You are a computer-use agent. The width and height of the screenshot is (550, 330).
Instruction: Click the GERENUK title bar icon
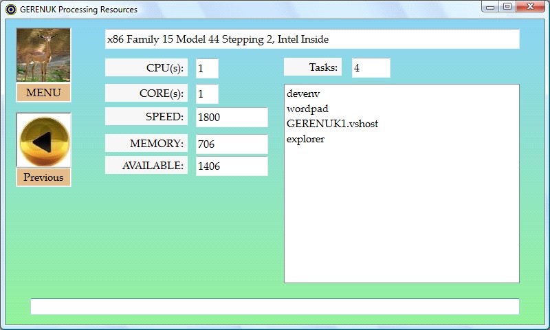tap(10, 10)
